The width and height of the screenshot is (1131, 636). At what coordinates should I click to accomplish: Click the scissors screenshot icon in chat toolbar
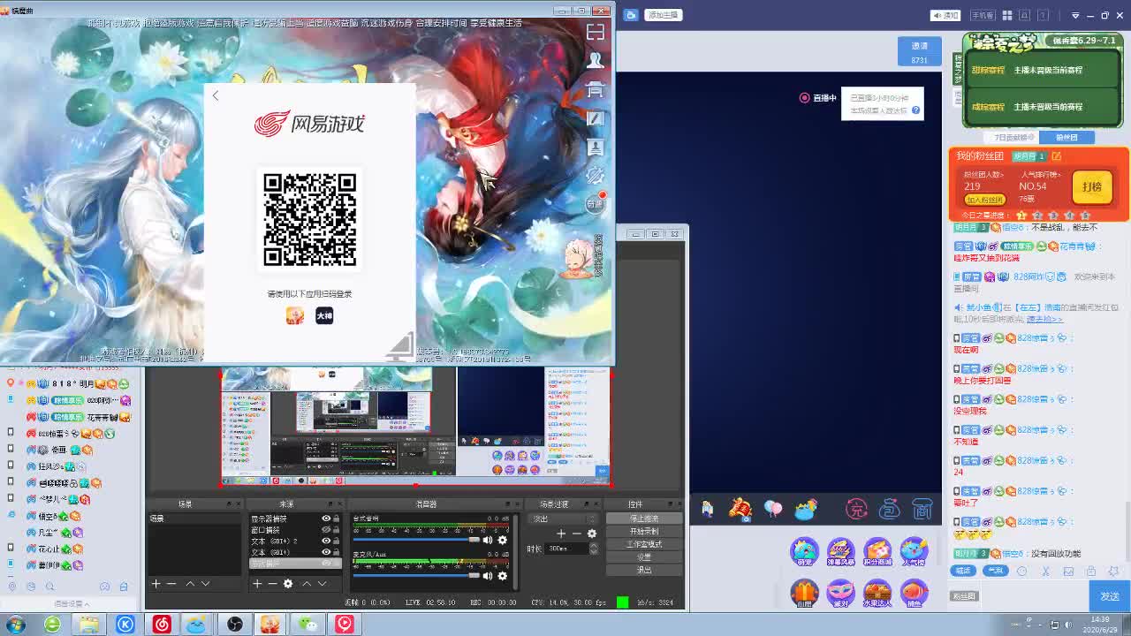click(1045, 571)
